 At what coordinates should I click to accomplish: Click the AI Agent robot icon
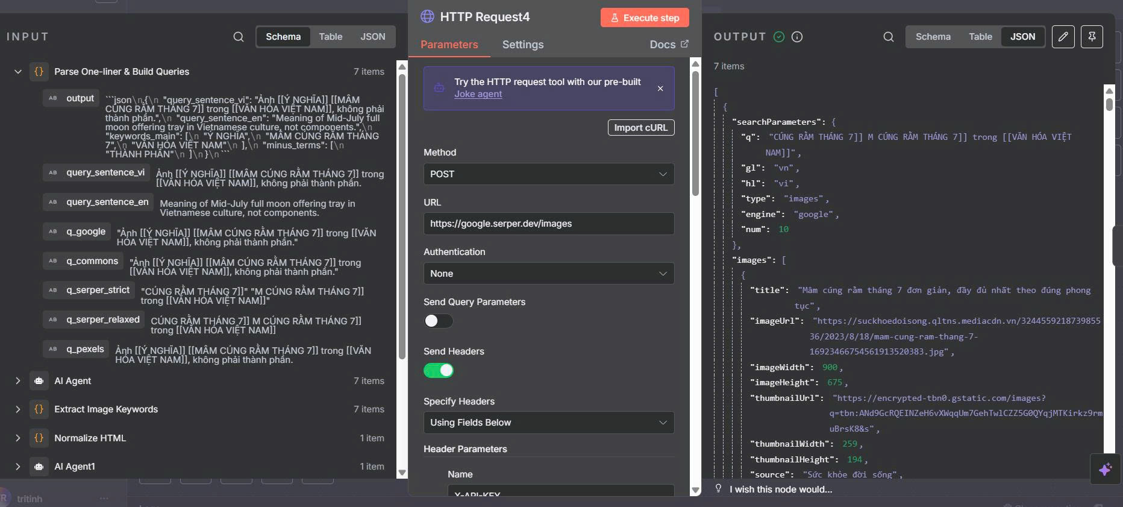tap(39, 380)
